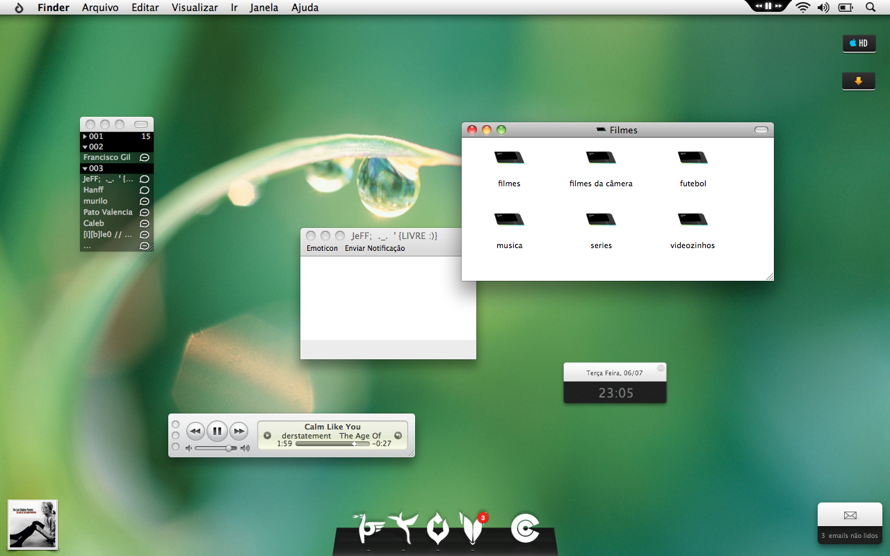Open the 'series' folder icon
Screen dimensions: 890x556
pos(601,220)
